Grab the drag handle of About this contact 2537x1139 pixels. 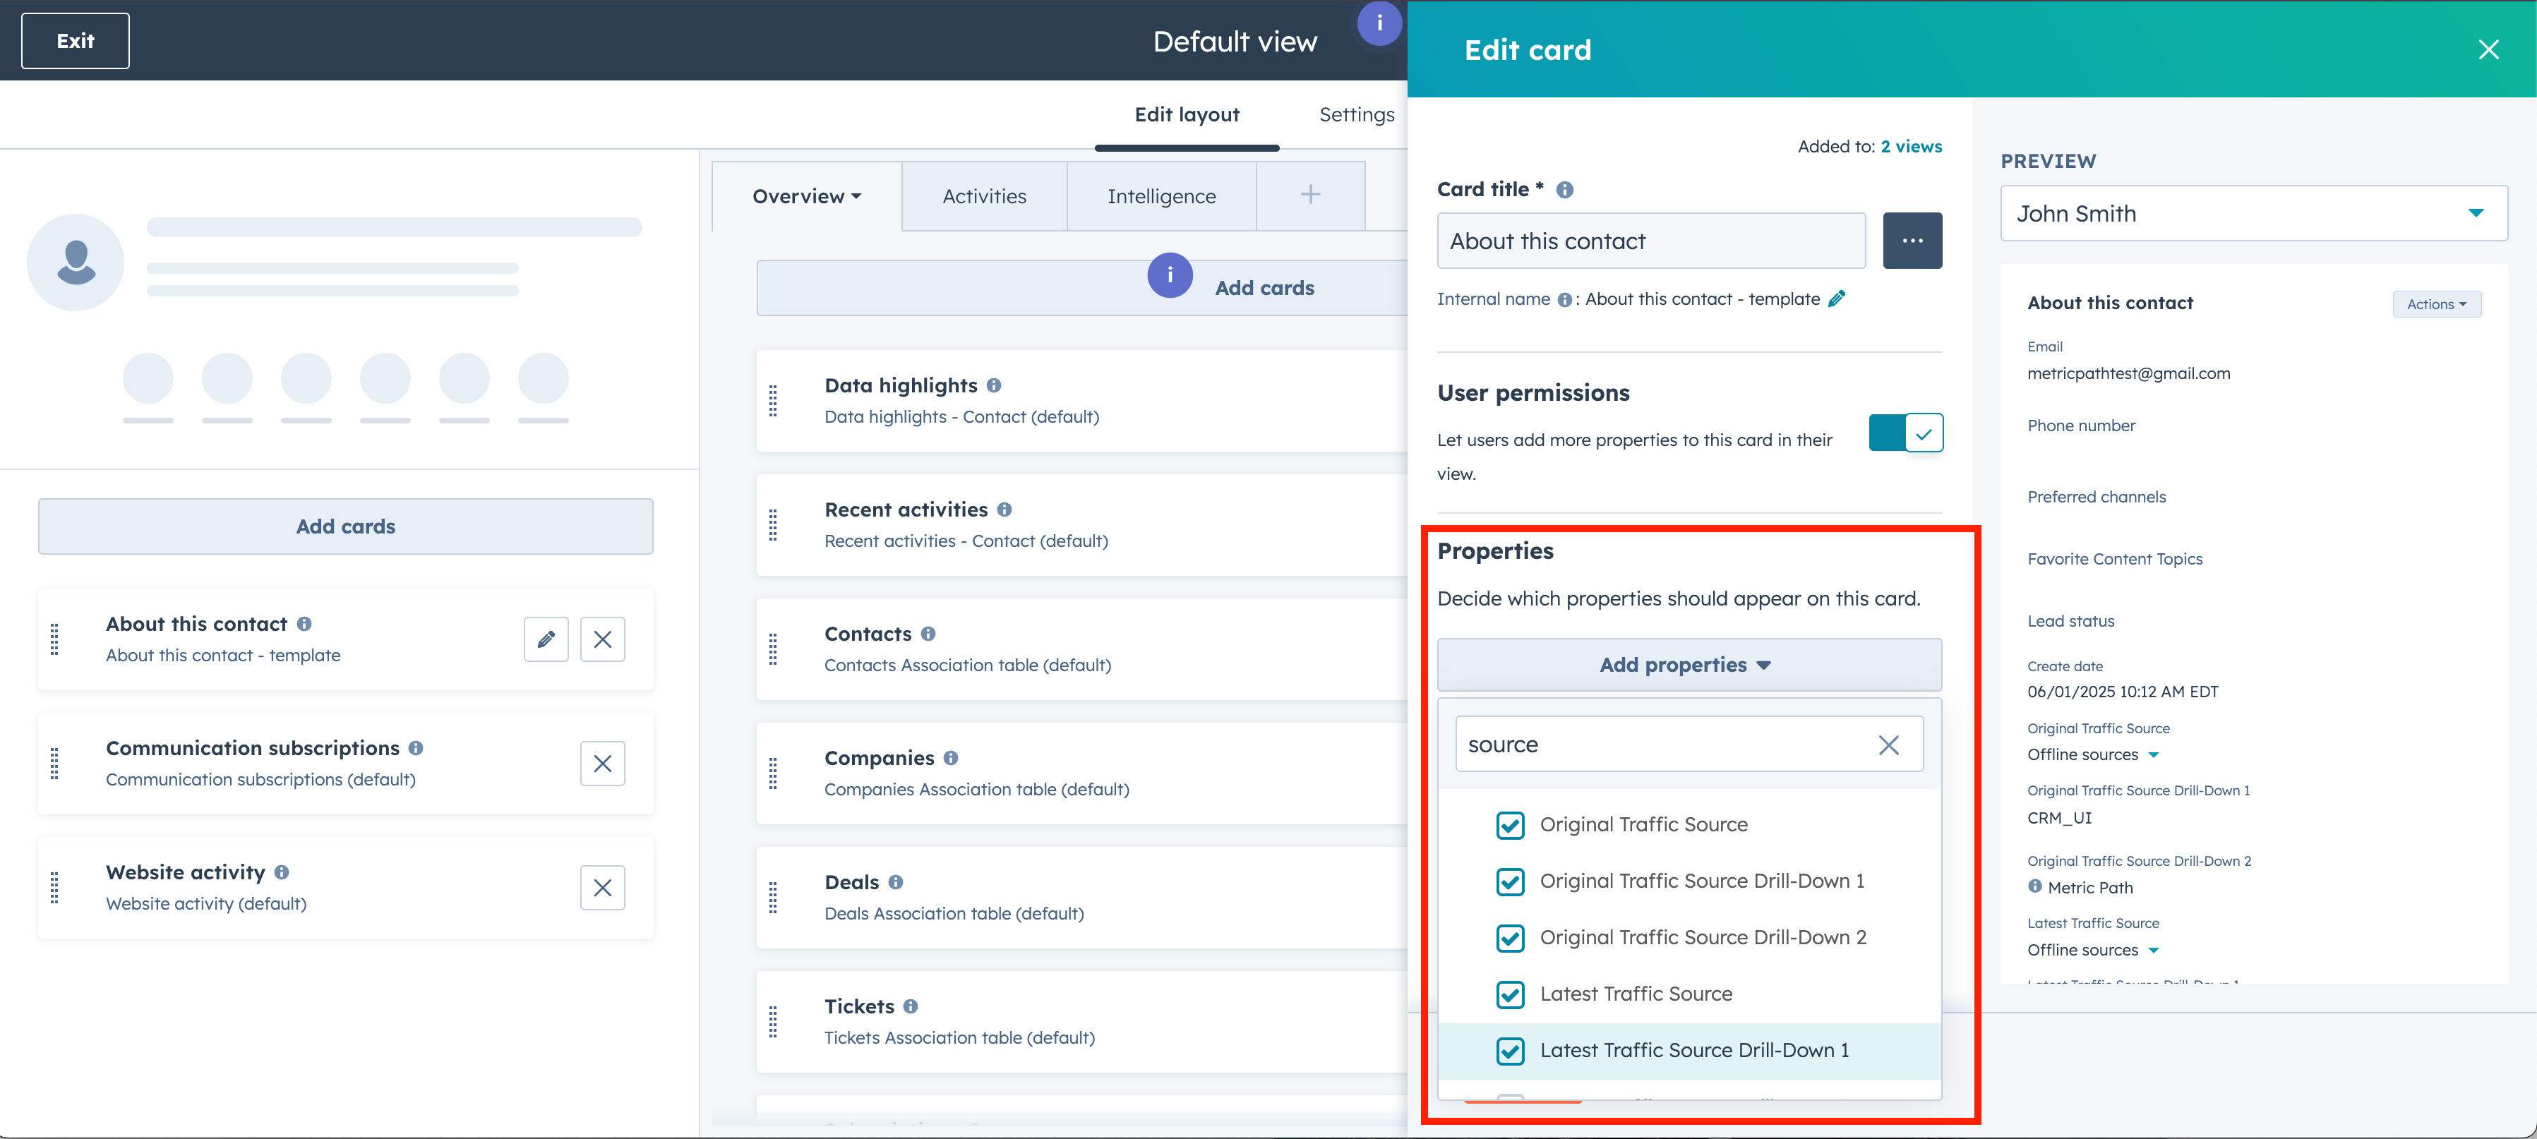point(55,640)
